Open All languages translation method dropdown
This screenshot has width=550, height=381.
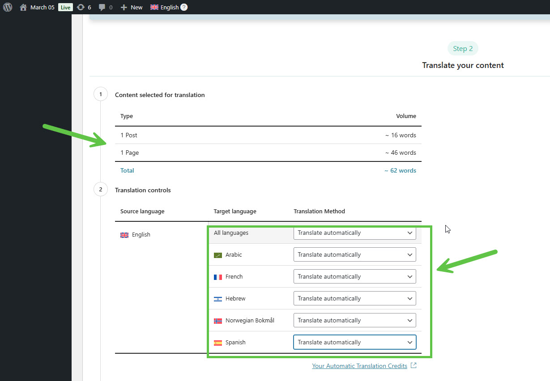coord(355,233)
